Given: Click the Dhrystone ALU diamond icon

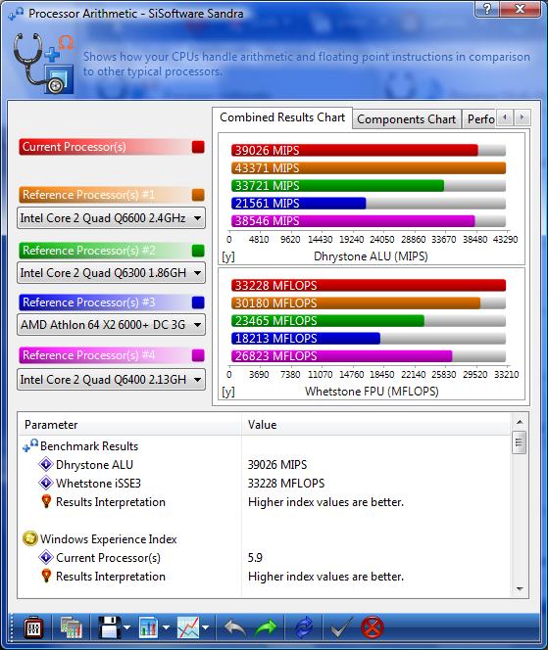Looking at the screenshot, I should coord(46,464).
